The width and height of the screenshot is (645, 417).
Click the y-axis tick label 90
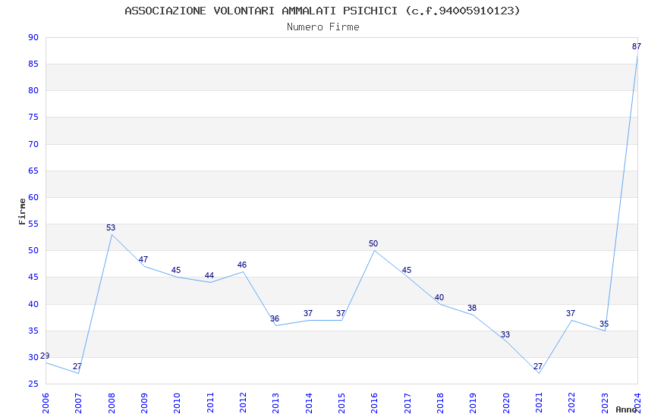point(33,37)
